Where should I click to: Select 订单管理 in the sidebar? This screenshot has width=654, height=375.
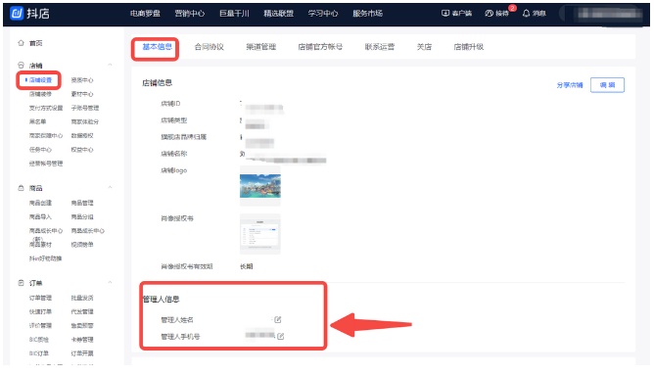40,298
